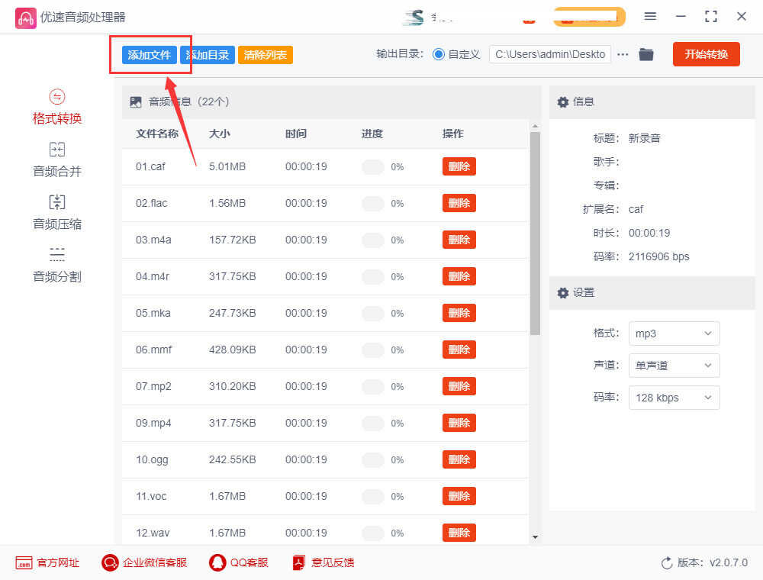
Task: Click the app logo icon
Action: [x=25, y=18]
